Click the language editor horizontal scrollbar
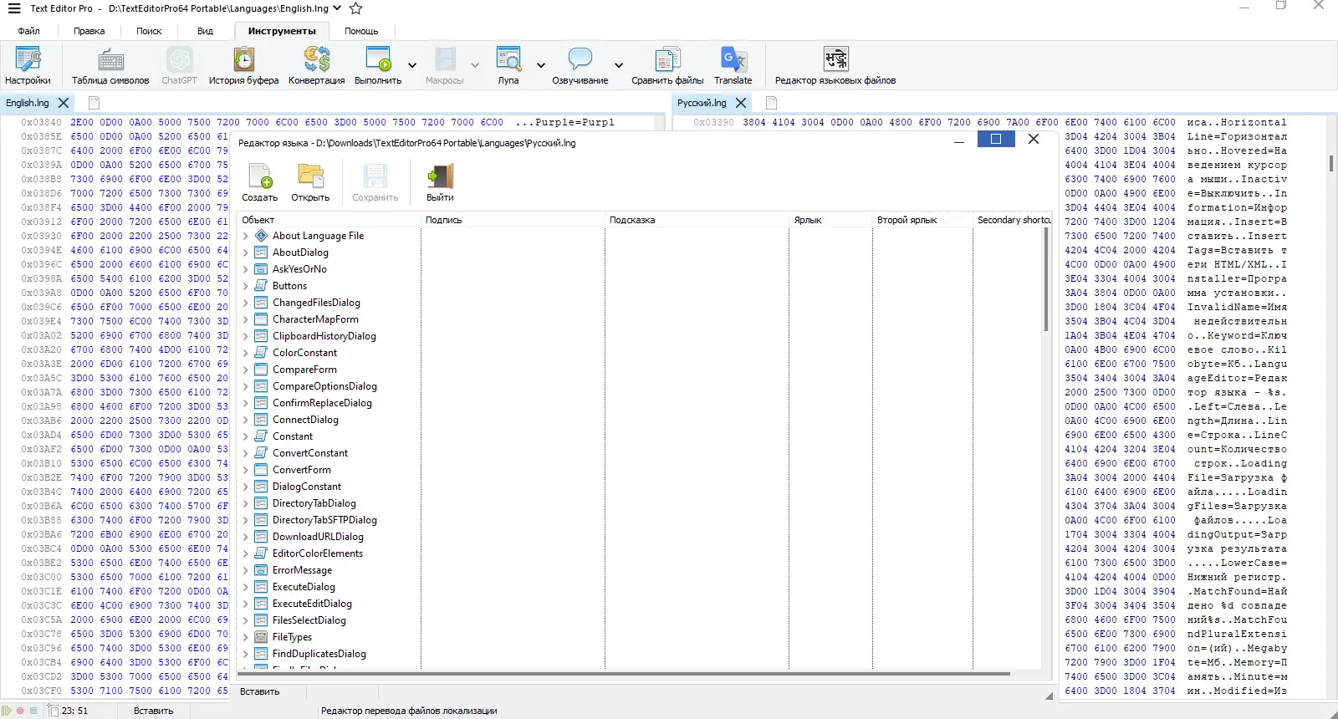This screenshot has height=719, width=1338. pyautogui.click(x=624, y=673)
